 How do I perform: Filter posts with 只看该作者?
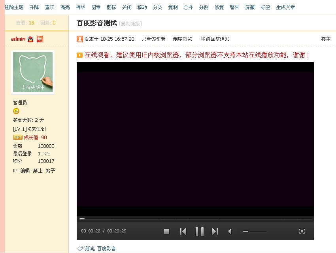[x=153, y=39]
